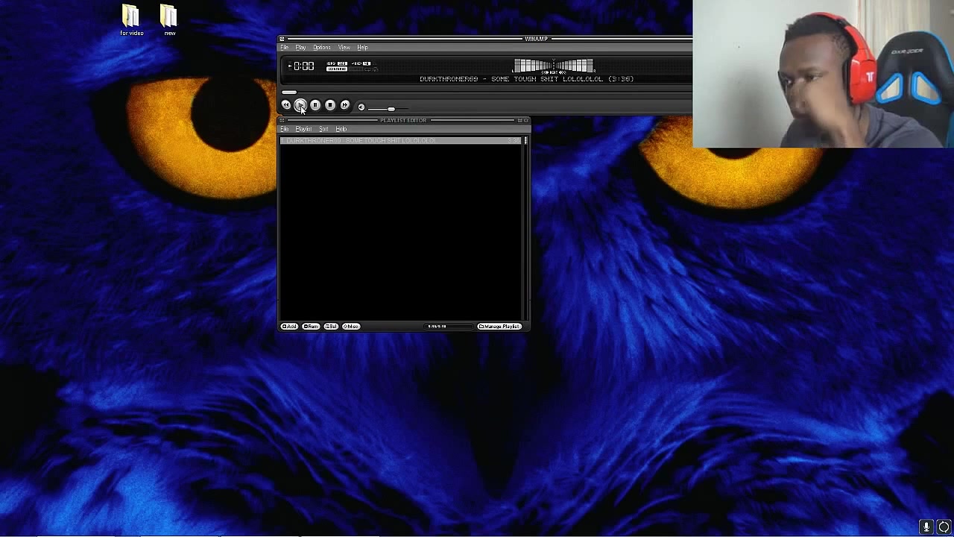Expand the Sort menu in Playlist Editor
Image resolution: width=954 pixels, height=537 pixels.
tap(323, 129)
